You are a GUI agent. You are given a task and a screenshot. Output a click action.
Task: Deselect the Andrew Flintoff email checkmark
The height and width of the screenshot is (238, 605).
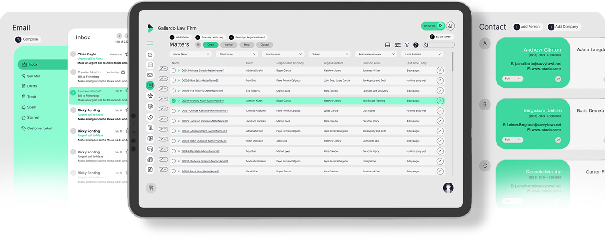(x=73, y=92)
